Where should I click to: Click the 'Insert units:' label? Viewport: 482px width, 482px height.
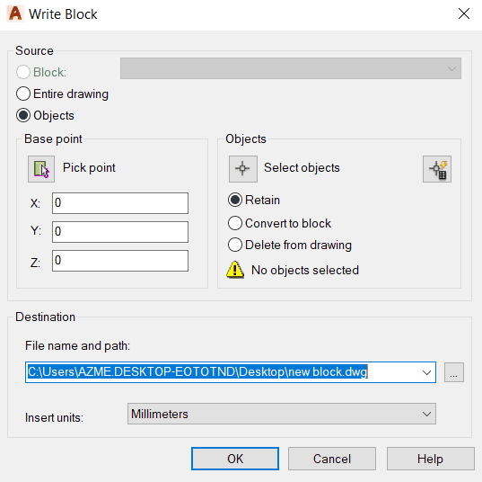54,417
